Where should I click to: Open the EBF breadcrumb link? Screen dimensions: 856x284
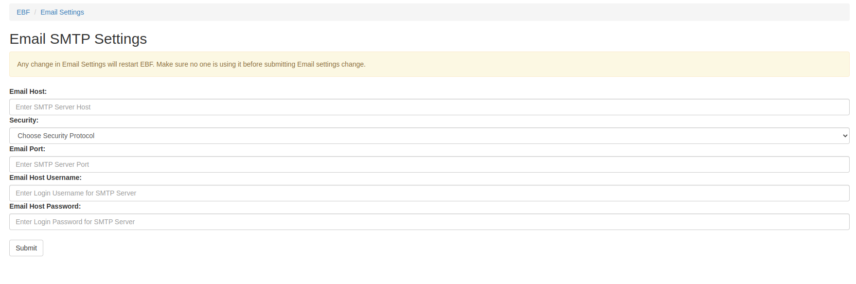click(x=23, y=12)
